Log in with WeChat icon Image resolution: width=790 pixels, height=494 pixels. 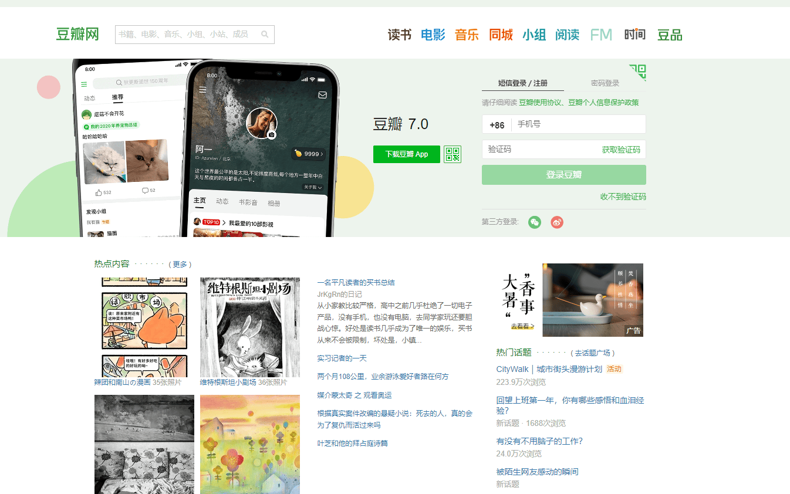[x=534, y=222]
